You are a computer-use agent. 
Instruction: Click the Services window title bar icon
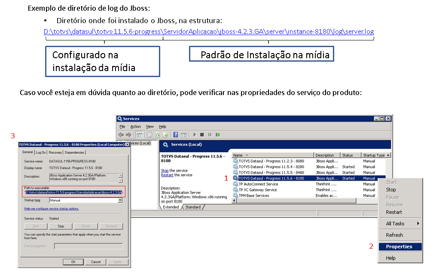pyautogui.click(x=119, y=119)
